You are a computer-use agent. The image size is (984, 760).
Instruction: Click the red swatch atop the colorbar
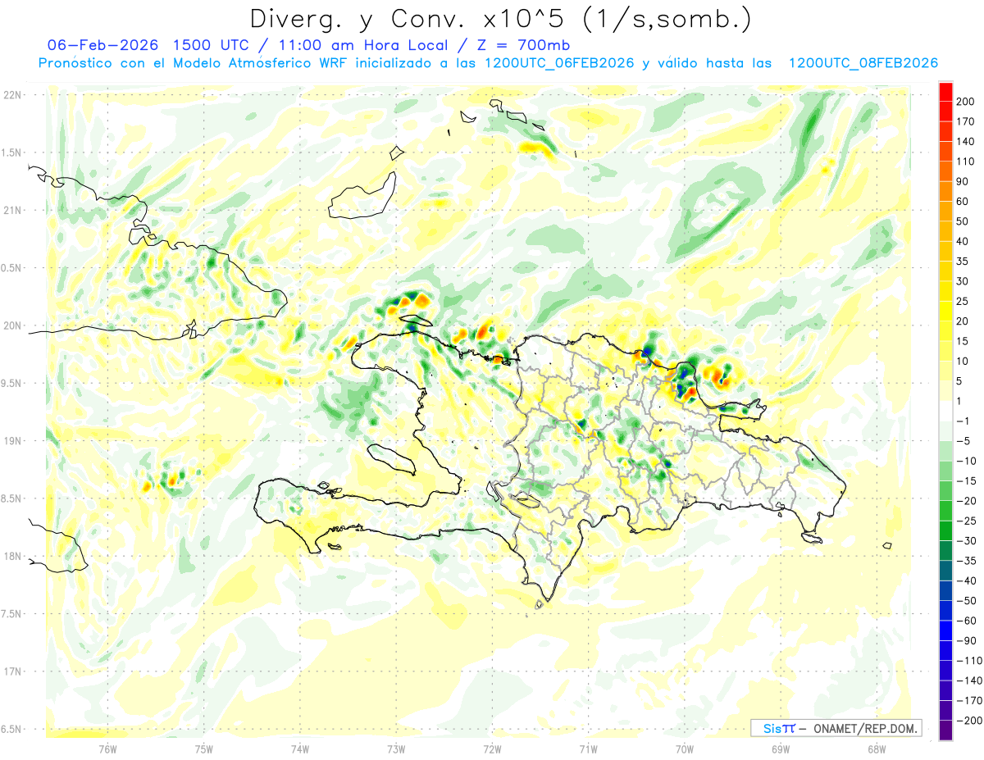945,92
